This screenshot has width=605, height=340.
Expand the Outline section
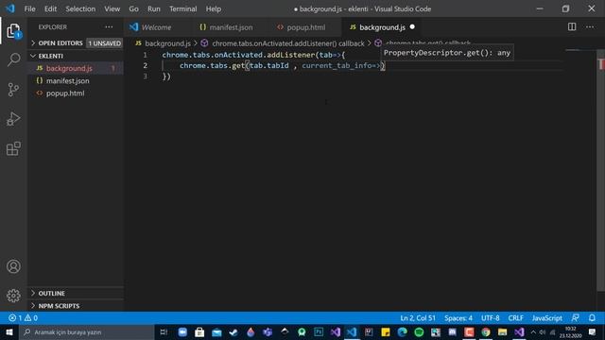tap(51, 294)
